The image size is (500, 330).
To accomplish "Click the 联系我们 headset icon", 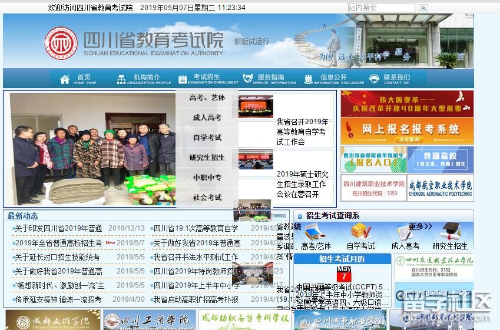I will coord(374,79).
